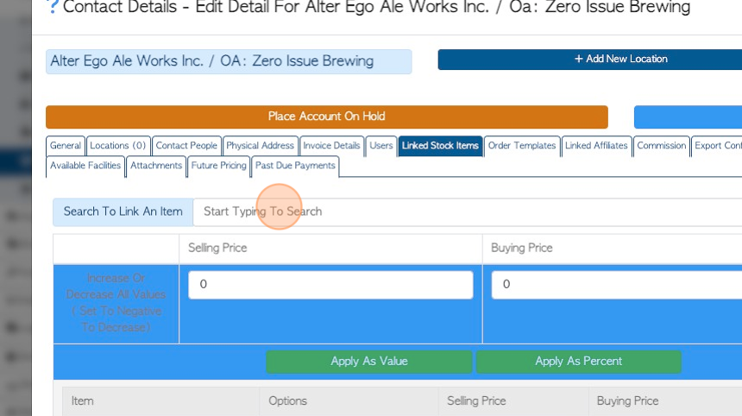Switch to the Linked Affiliates tab
Screen dimensions: 742x416
pyautogui.click(x=596, y=146)
